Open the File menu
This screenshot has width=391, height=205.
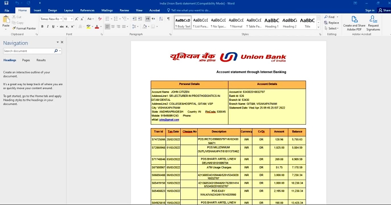tap(7, 10)
